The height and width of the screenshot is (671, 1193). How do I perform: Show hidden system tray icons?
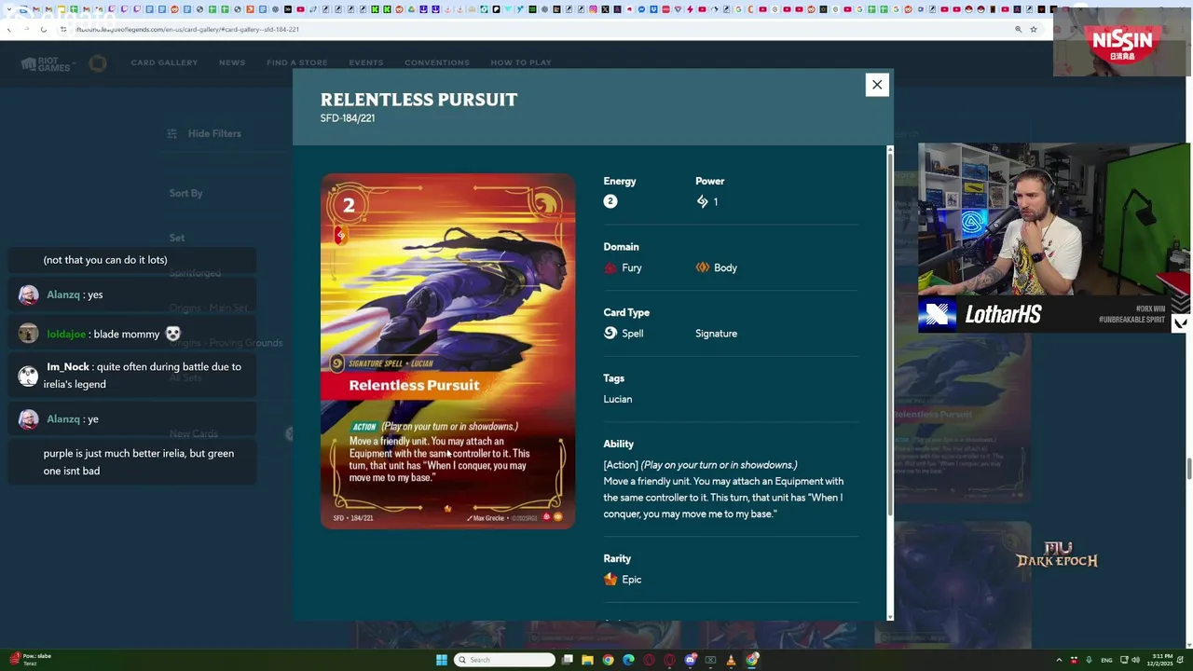[1059, 660]
